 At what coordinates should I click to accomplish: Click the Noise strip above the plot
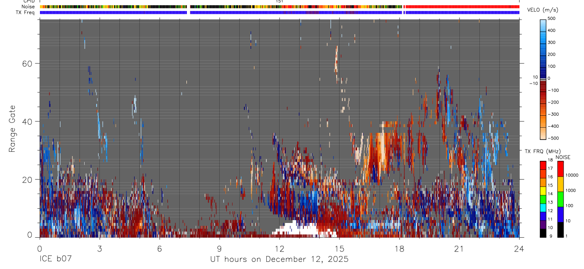(x=280, y=7)
